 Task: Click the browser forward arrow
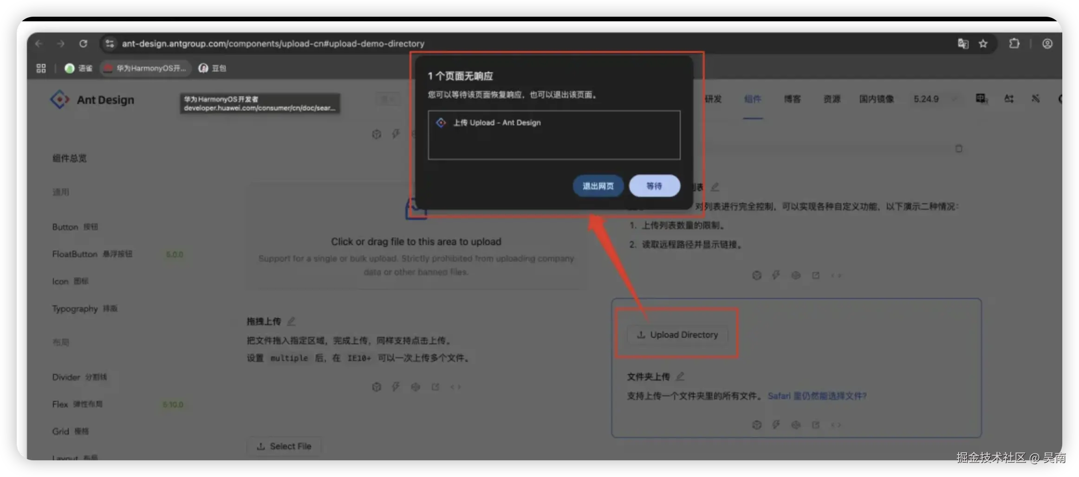tap(61, 44)
